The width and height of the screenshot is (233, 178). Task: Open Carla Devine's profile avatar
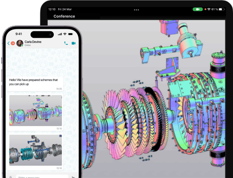[20, 43]
